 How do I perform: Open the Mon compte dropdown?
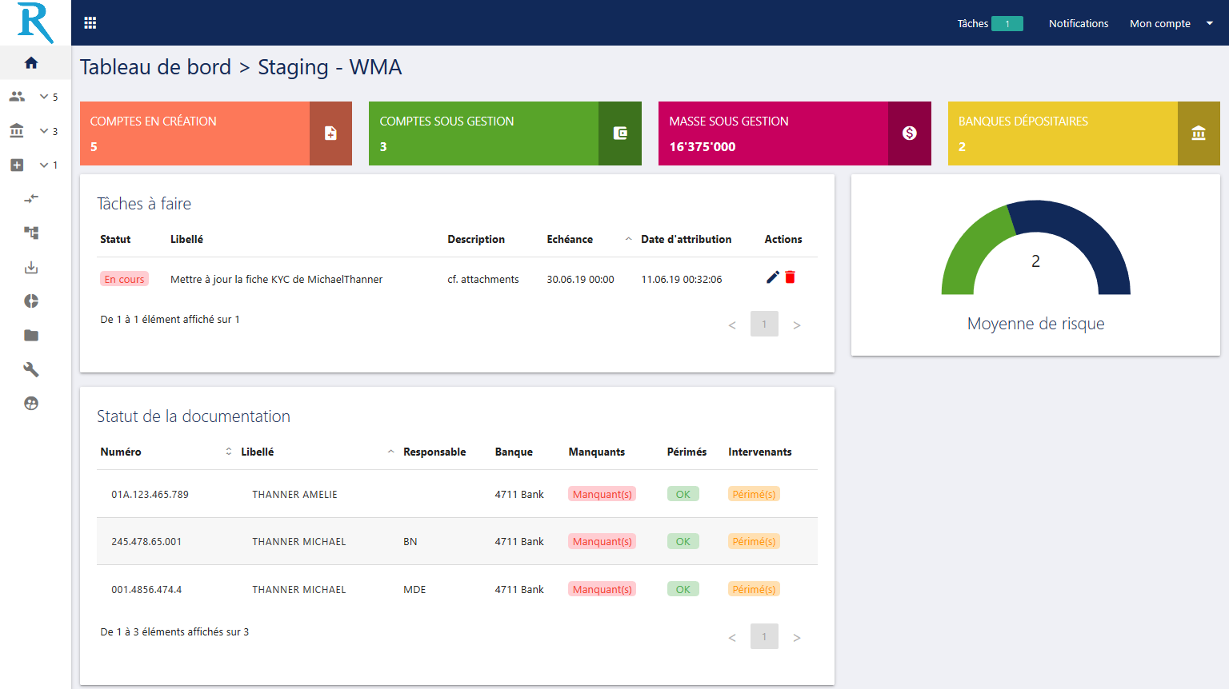tap(1171, 23)
